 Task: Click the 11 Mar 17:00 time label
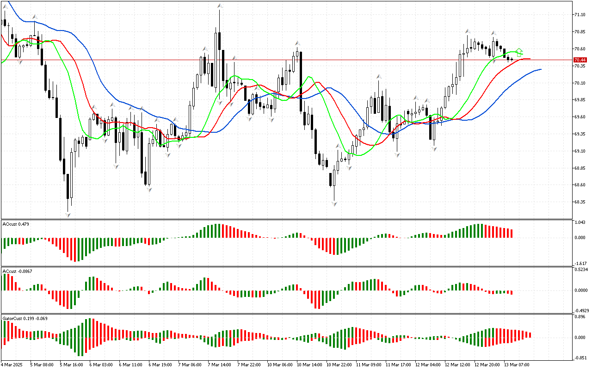point(399,365)
